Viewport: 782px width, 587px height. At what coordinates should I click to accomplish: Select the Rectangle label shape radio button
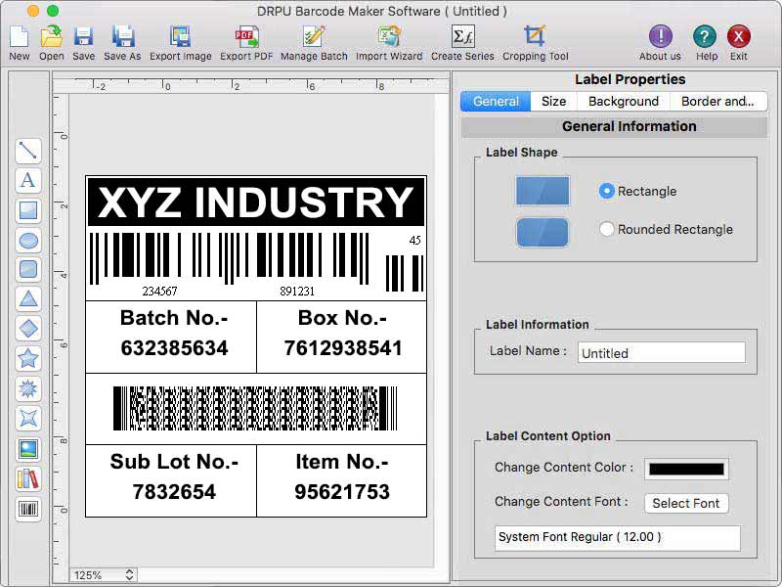coord(607,192)
